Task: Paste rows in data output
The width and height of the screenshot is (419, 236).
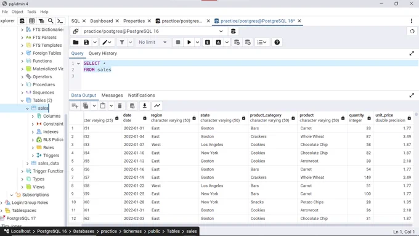Action: coord(103,106)
